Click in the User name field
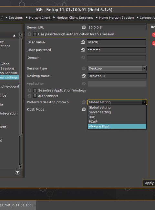This screenshot has height=210, width=155. coord(116,42)
